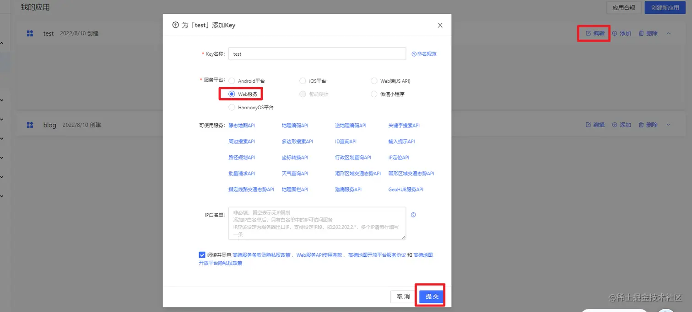Open the GeoHUB服务API link
692x312 pixels.
(406, 190)
